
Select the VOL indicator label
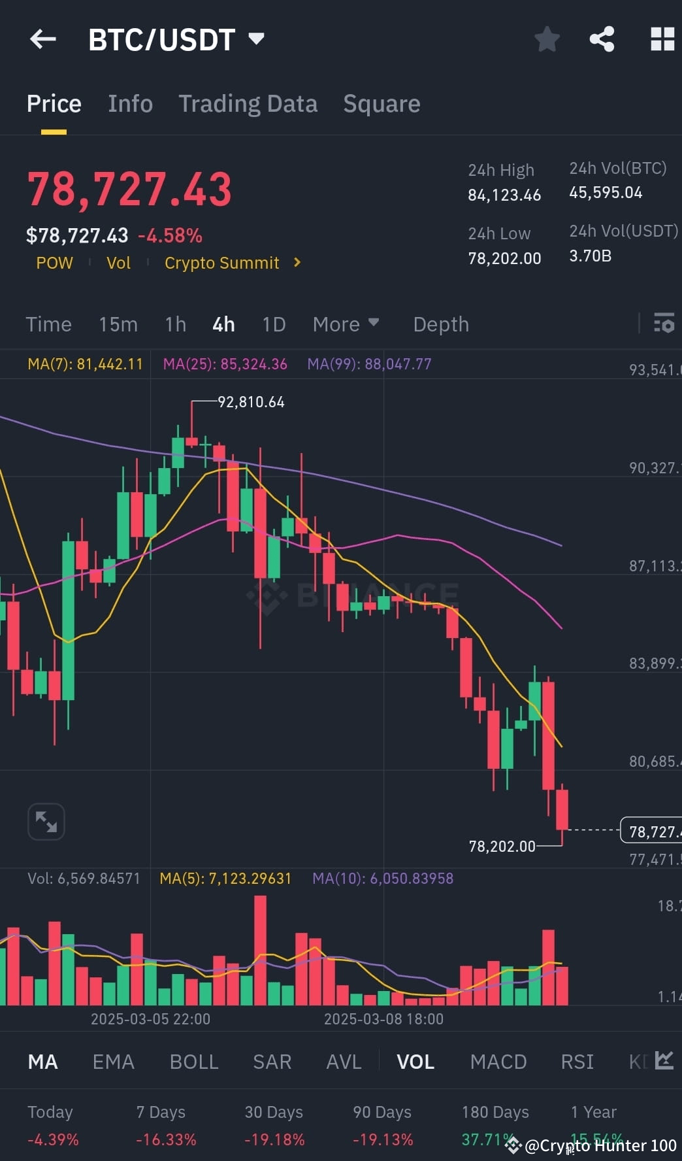tap(415, 1062)
